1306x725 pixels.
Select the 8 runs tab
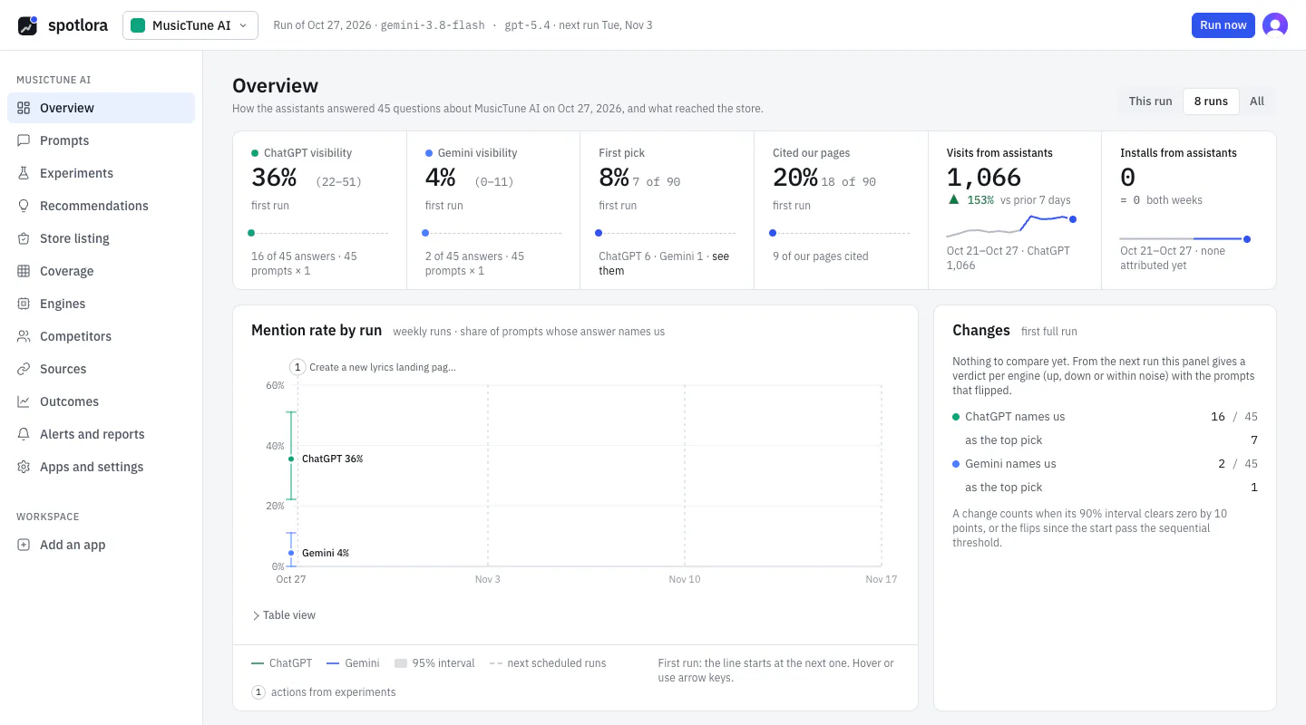pos(1211,101)
